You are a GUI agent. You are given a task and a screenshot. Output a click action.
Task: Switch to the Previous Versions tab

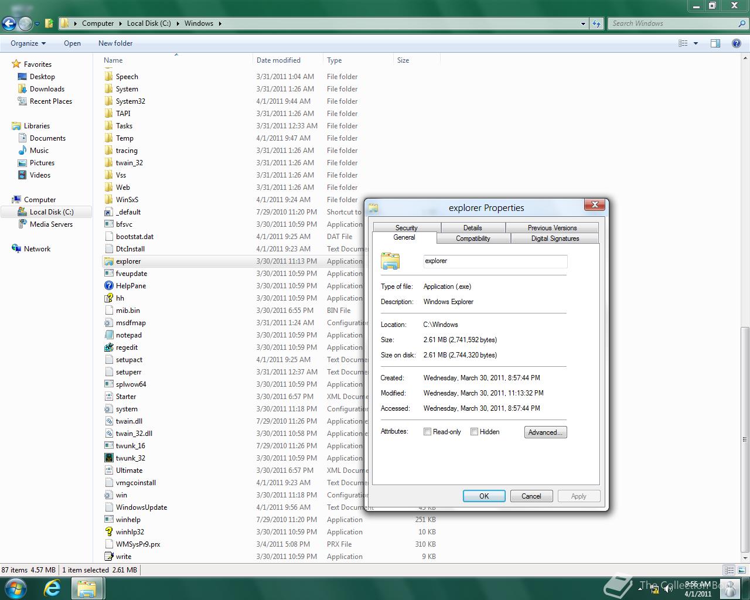(x=552, y=228)
